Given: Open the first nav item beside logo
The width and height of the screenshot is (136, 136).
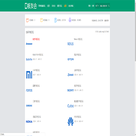Looking at the screenshot, I should tap(42, 6).
